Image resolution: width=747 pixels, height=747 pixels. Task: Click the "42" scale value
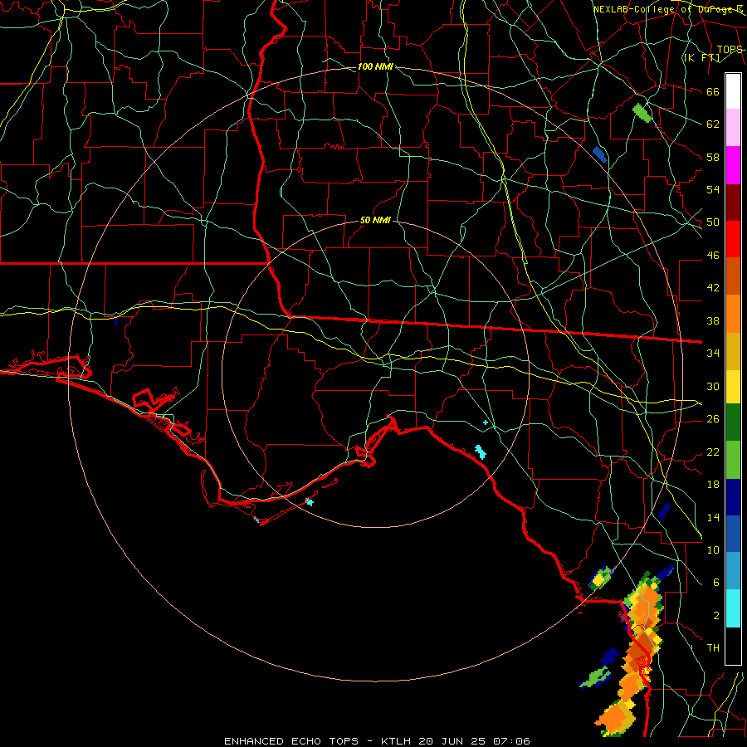click(713, 288)
